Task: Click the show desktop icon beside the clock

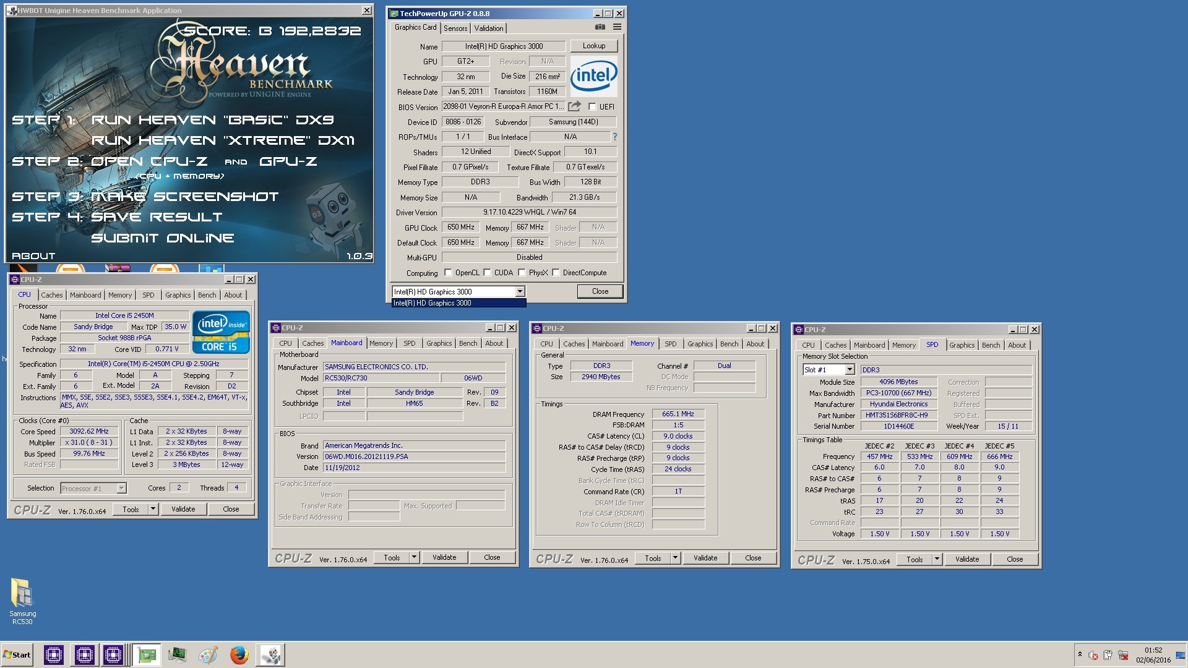Action: pyautogui.click(x=1182, y=655)
